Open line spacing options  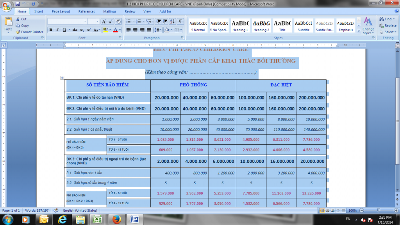tap(157, 30)
